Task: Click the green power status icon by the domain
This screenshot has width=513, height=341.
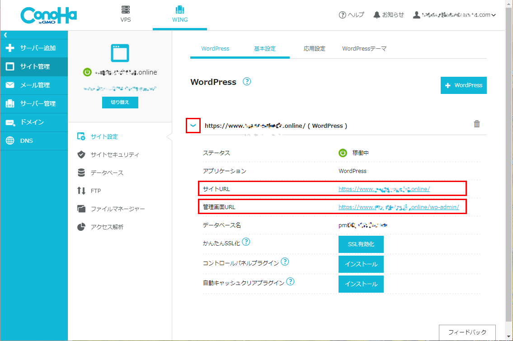Action: [x=87, y=72]
